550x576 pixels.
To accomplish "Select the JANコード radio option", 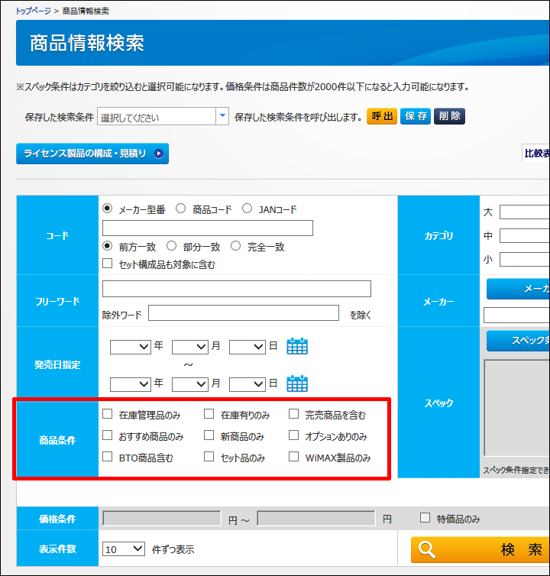I will 247,209.
